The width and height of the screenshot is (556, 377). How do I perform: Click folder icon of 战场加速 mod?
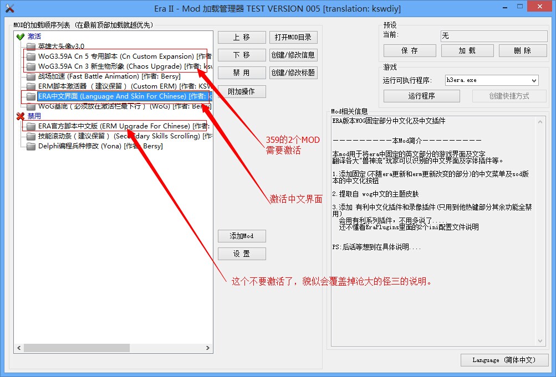tap(31, 76)
